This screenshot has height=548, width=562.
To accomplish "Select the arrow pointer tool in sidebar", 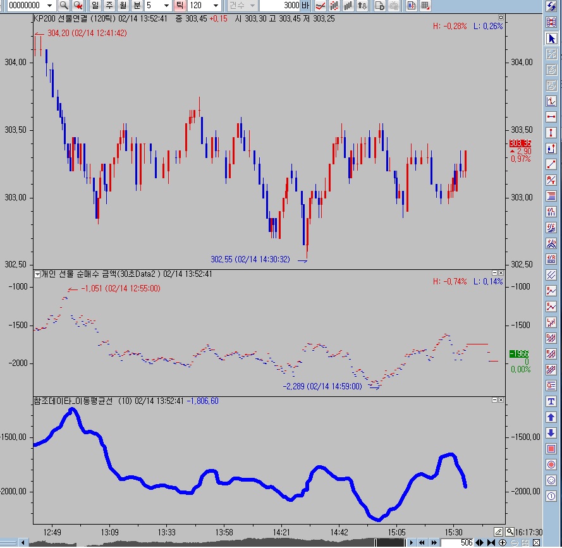I will tap(551, 39).
